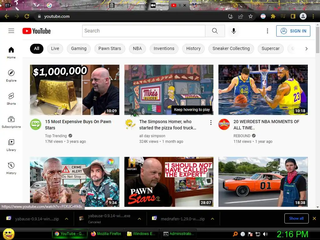Open Top Trending channel name link
The width and height of the screenshot is (320, 240).
point(56,136)
